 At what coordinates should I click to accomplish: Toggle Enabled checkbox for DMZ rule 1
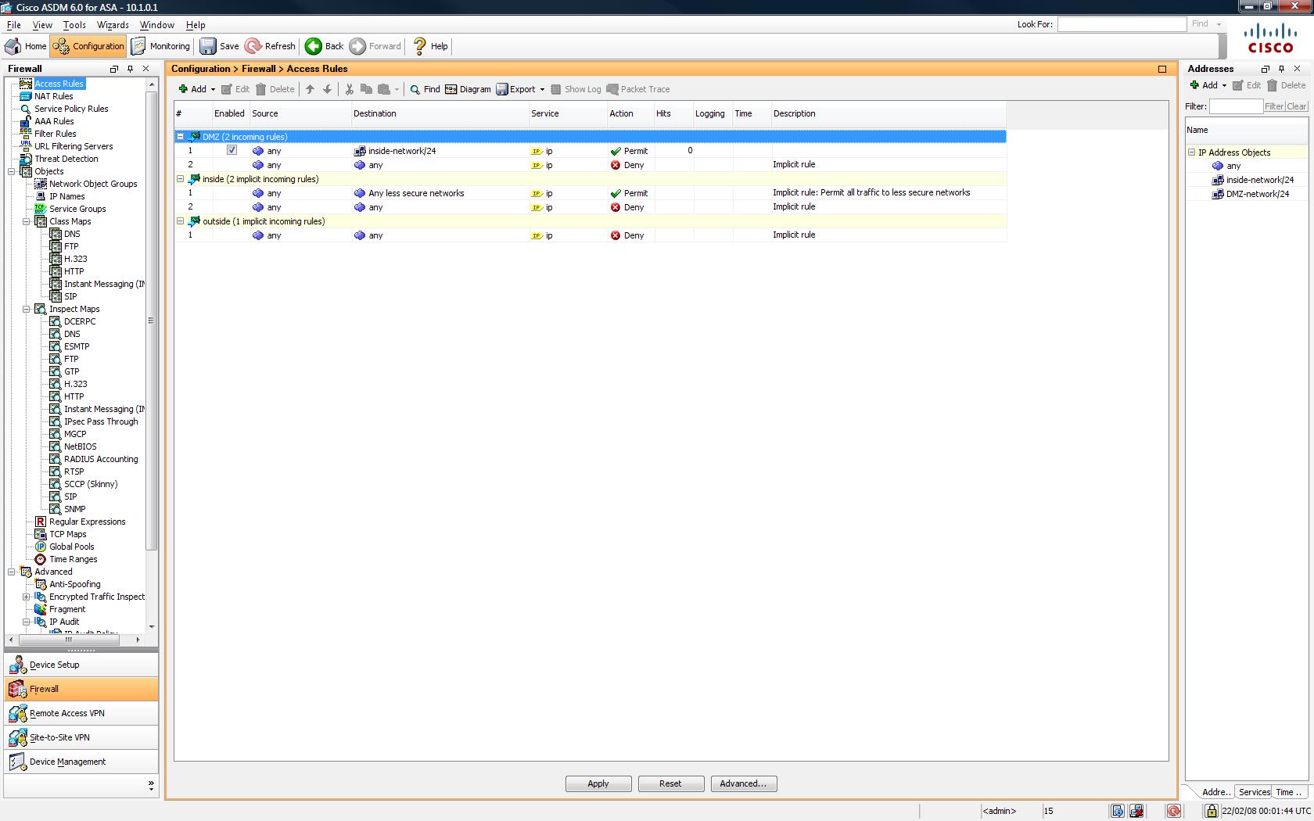coord(232,150)
